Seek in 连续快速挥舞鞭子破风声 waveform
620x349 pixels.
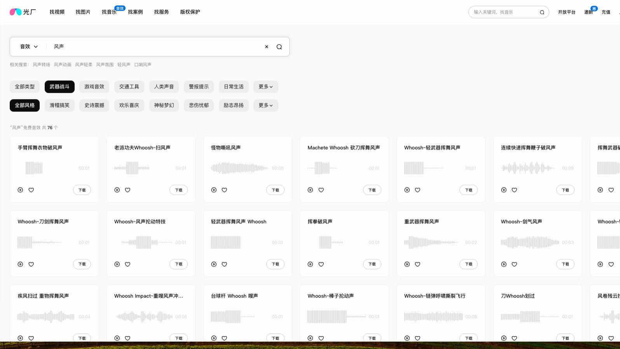528,168
